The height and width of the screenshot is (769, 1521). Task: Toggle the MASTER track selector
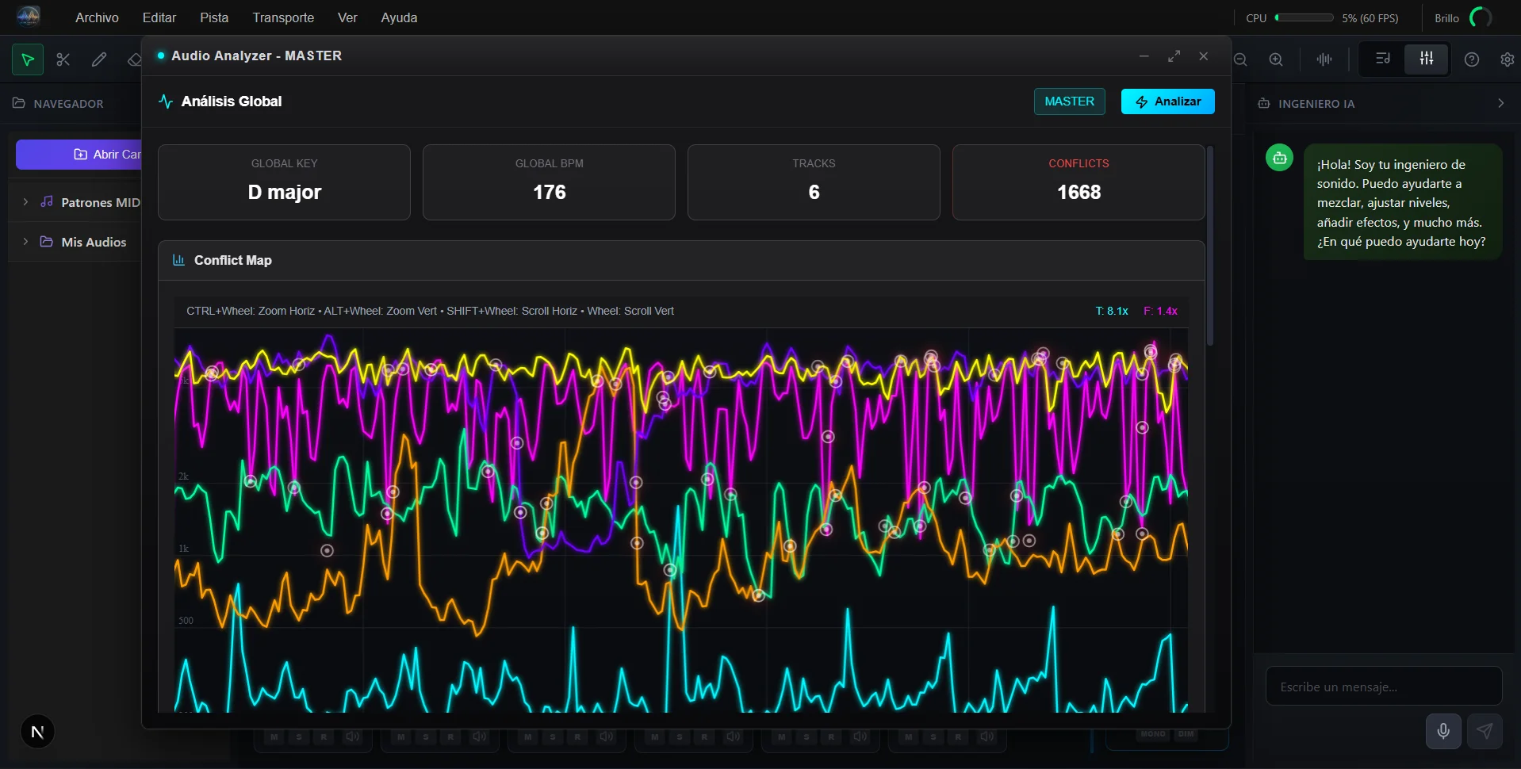pos(1069,101)
